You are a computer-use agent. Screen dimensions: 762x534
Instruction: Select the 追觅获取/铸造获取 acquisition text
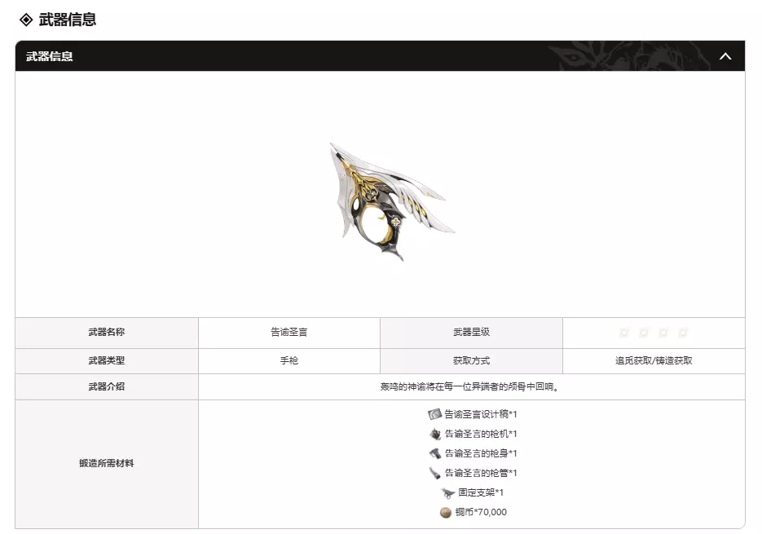(654, 360)
